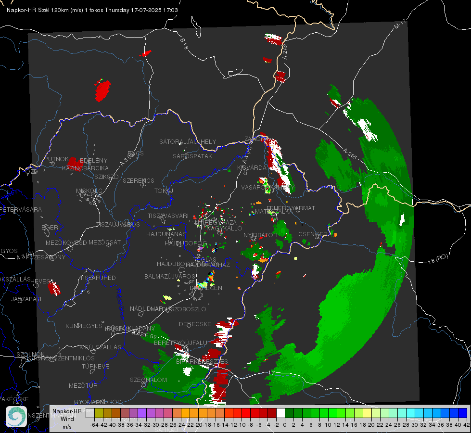The width and height of the screenshot is (471, 433).
Task: Select the NYÍREGYHÁZA city label
Action: (x=216, y=223)
